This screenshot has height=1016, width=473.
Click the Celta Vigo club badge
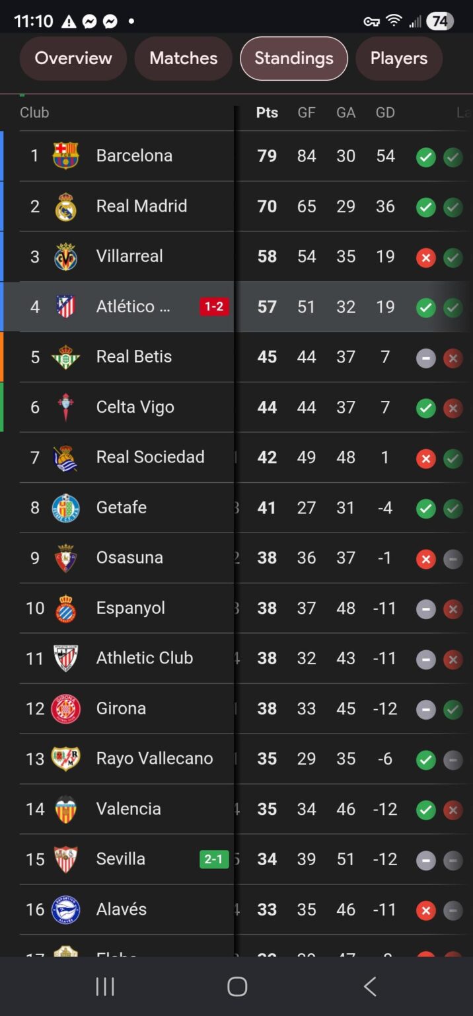point(65,407)
